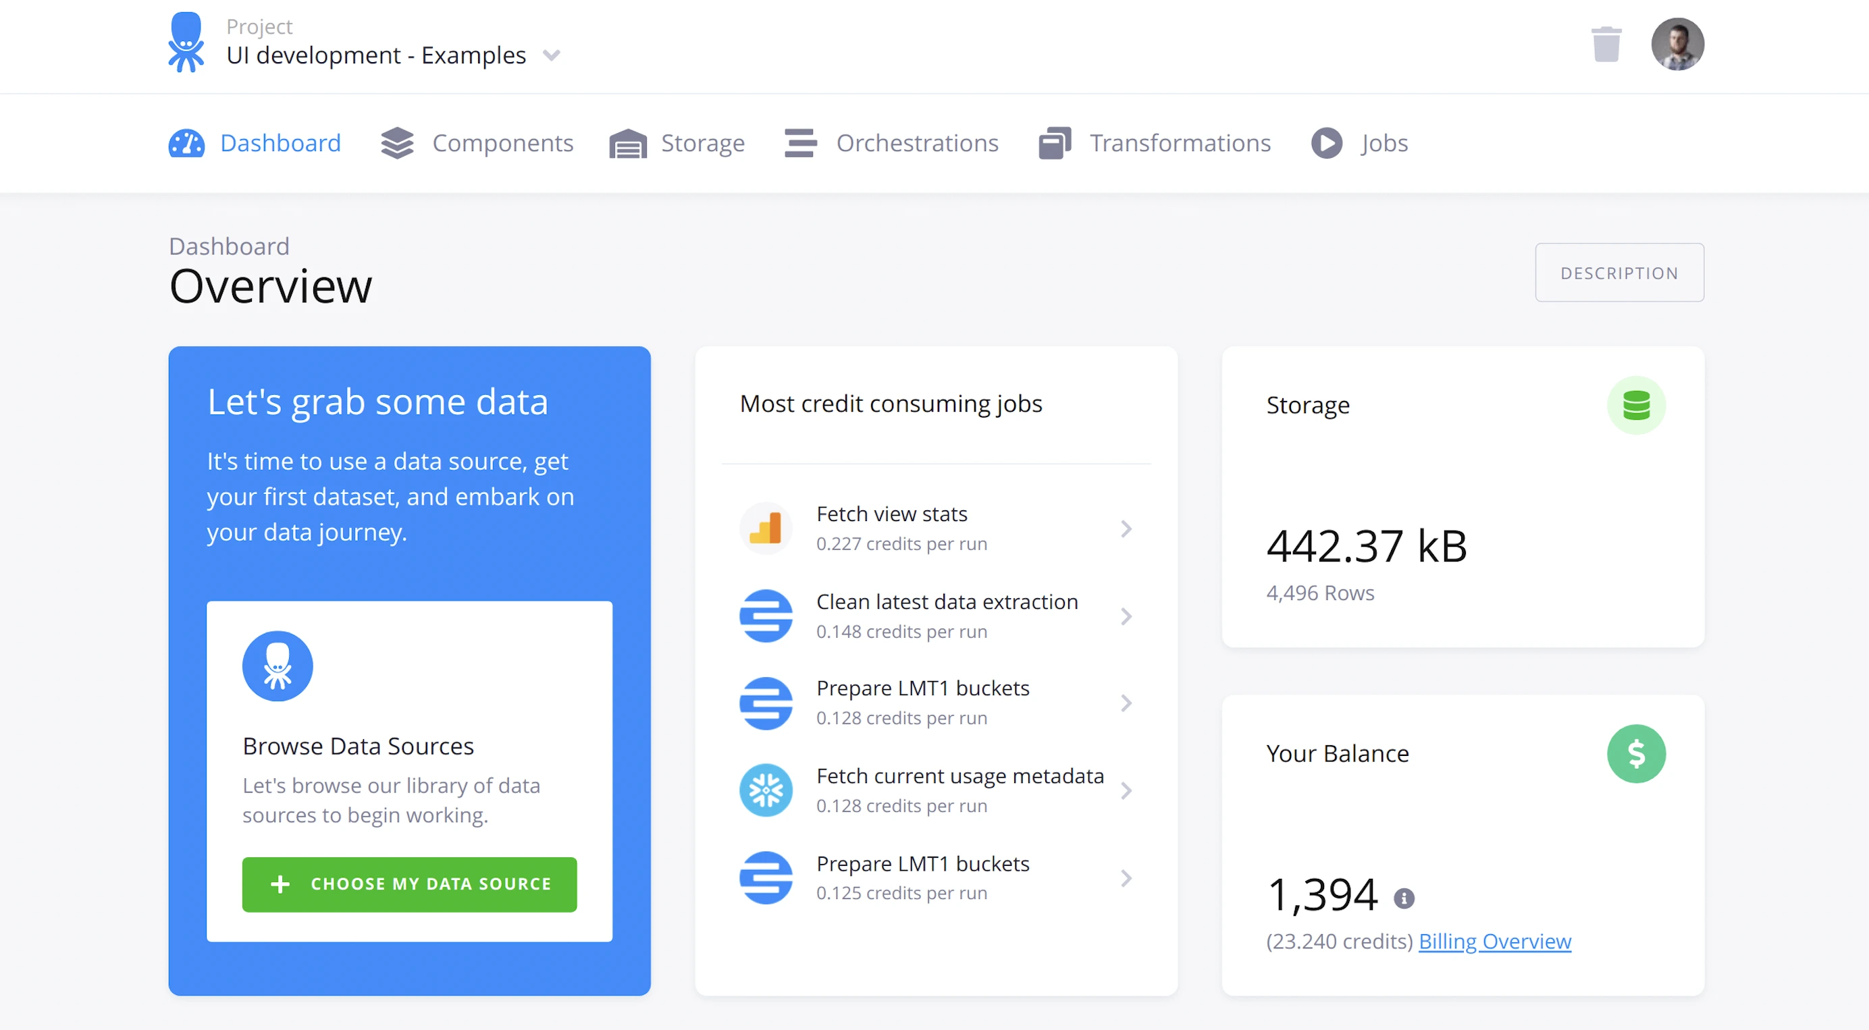The width and height of the screenshot is (1869, 1030).
Task: Open chevron for Fetch current usage metadata
Action: coord(1126,790)
